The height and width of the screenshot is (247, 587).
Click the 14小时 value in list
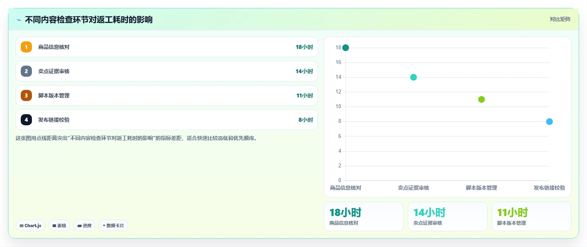tap(304, 71)
